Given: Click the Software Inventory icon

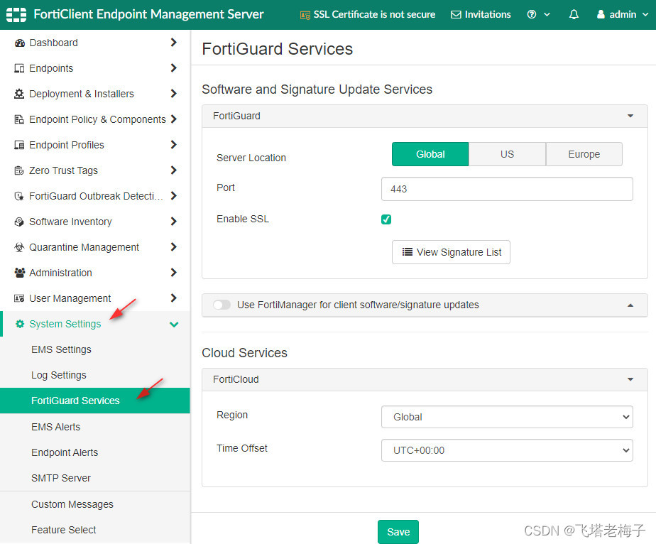Looking at the screenshot, I should click(x=19, y=222).
